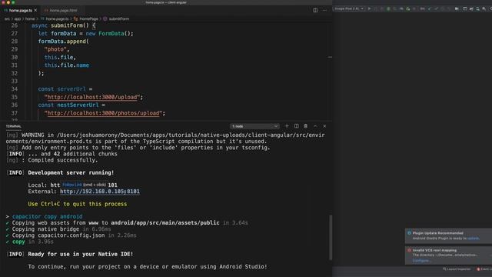This screenshot has height=277, width=492.
Task: Place cursor on 'formData.append(' line
Action: [x=64, y=42]
